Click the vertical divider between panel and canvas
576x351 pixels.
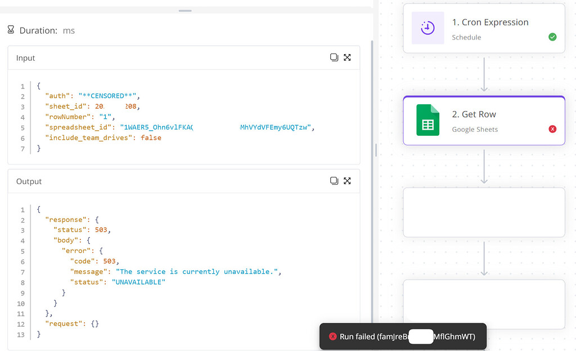click(376, 150)
